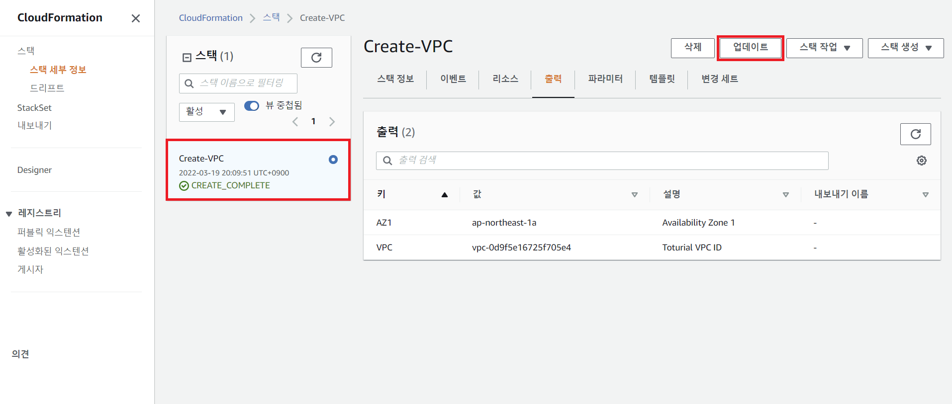Click the vpc-0d9f5e16725f705e4 value
The height and width of the screenshot is (404, 952).
[522, 247]
